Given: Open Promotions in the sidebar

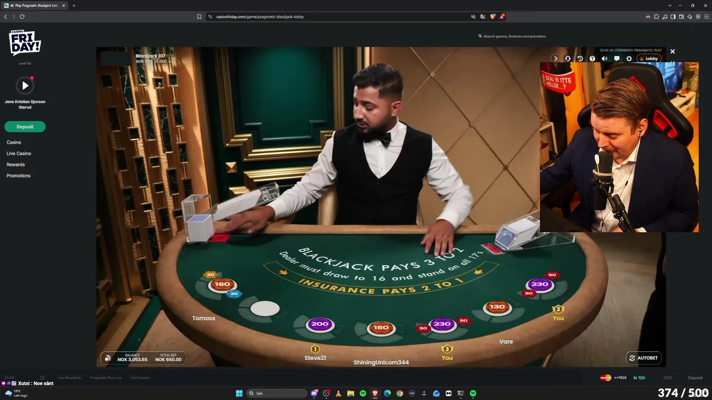Looking at the screenshot, I should (x=18, y=176).
